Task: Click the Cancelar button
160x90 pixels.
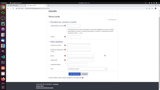Action: 84,74
